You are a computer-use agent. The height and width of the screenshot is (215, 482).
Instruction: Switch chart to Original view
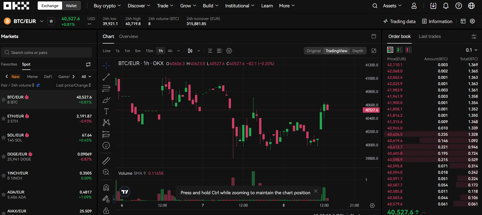tap(314, 51)
